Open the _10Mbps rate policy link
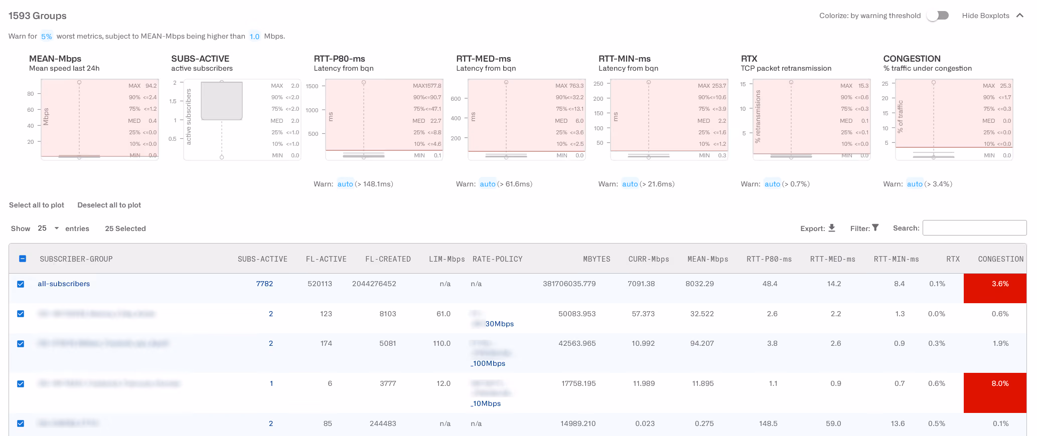This screenshot has width=1037, height=436. coord(486,403)
